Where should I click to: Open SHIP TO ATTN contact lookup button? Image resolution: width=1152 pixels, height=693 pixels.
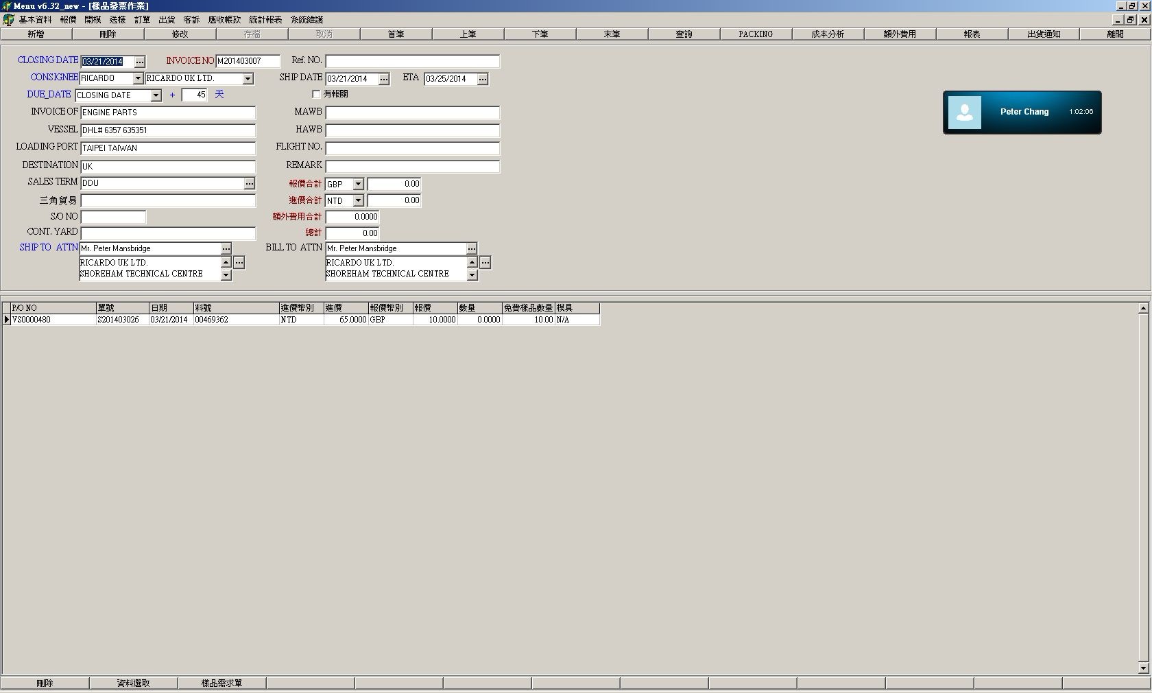click(x=226, y=248)
